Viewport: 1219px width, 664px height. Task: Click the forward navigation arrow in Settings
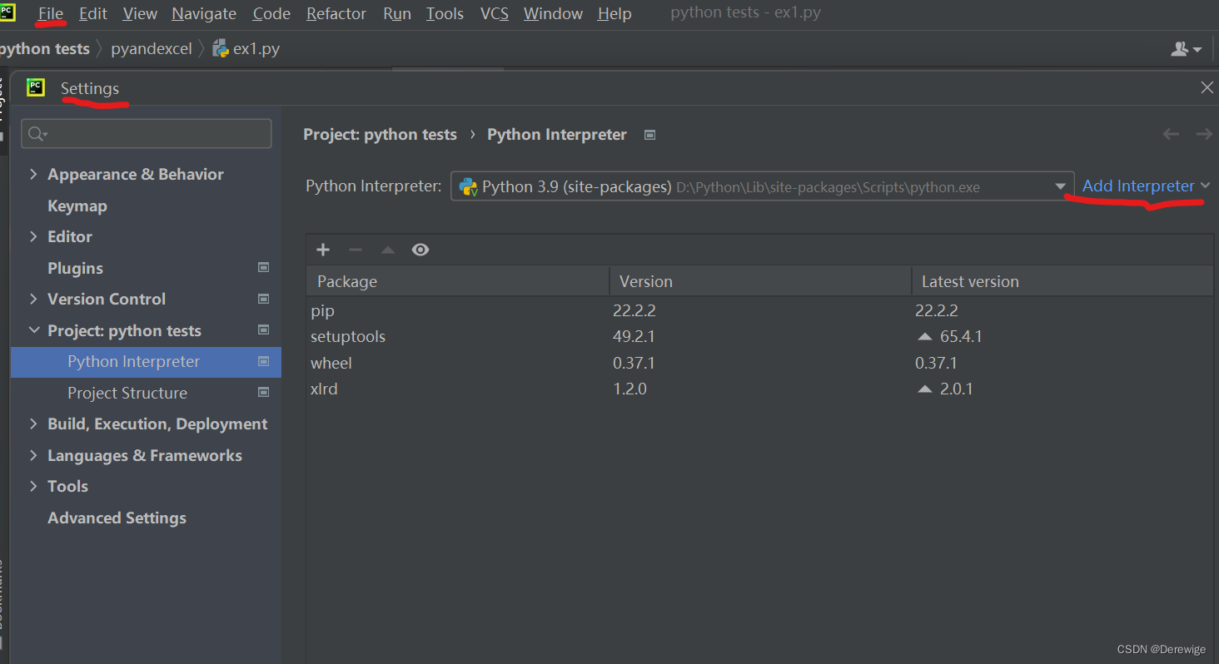coord(1204,134)
